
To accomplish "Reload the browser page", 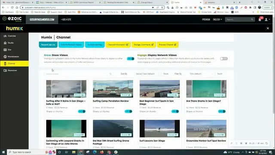I will pyautogui.click(x=12, y=8).
